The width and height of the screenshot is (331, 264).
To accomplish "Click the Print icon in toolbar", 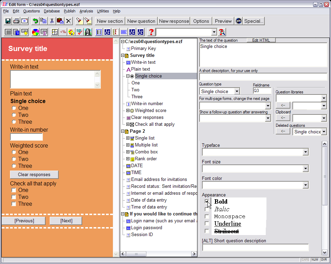I will (x=16, y=21).
